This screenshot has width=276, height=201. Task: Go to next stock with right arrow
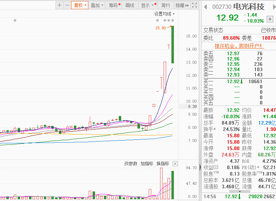point(274,7)
